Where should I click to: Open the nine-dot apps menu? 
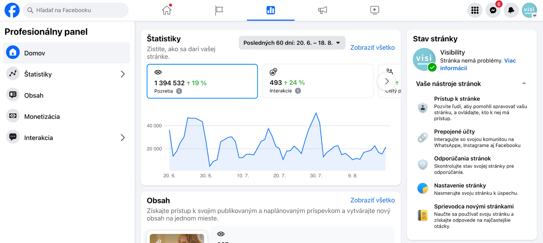pyautogui.click(x=475, y=10)
